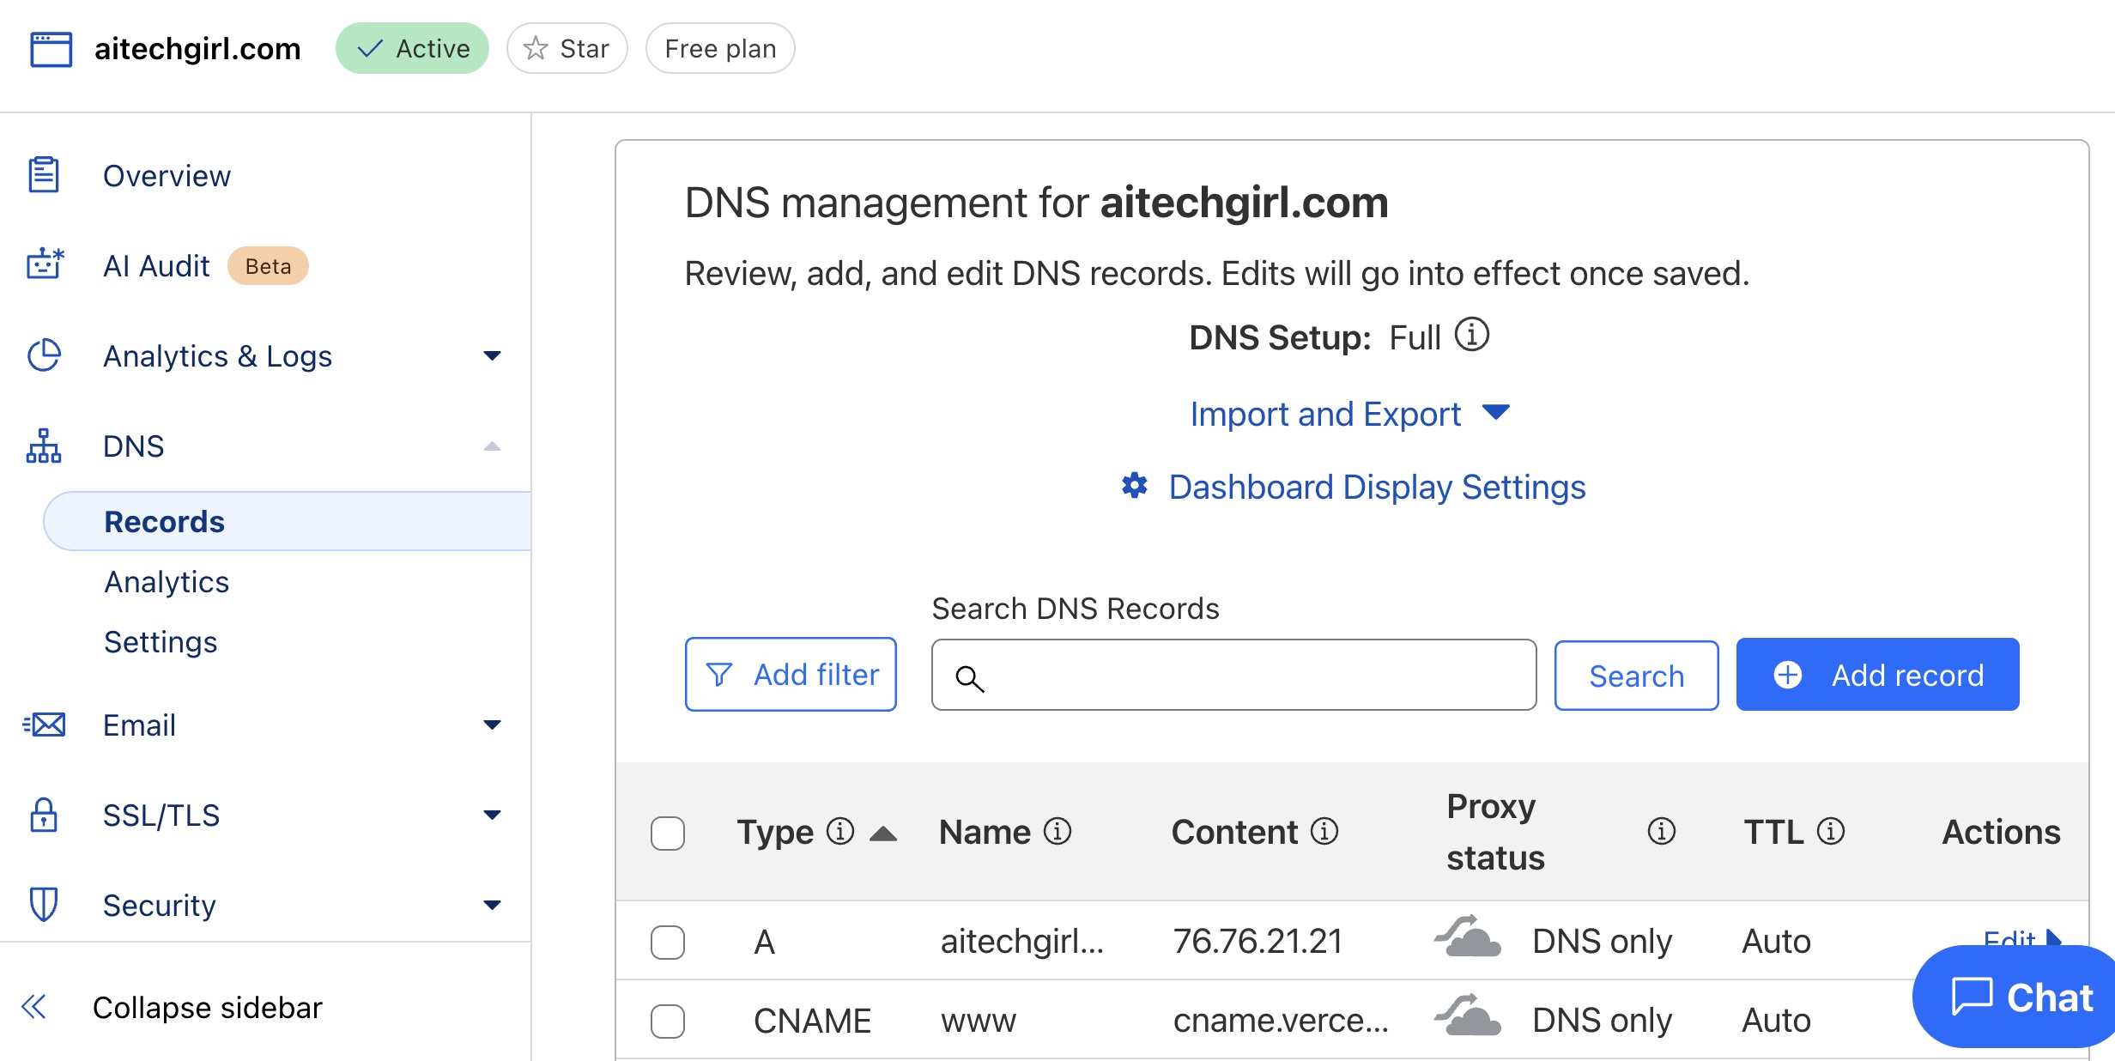Click the info icon next to DNS Setup Full

[x=1472, y=335]
